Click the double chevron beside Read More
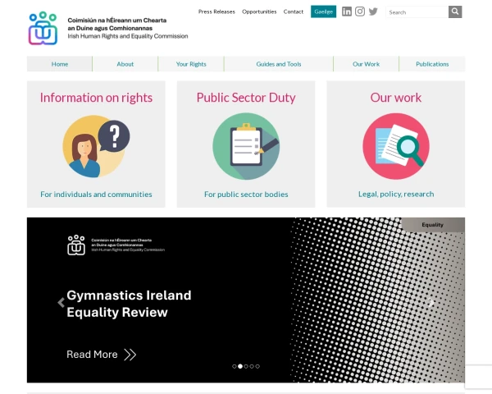The image size is (492, 394). (130, 355)
